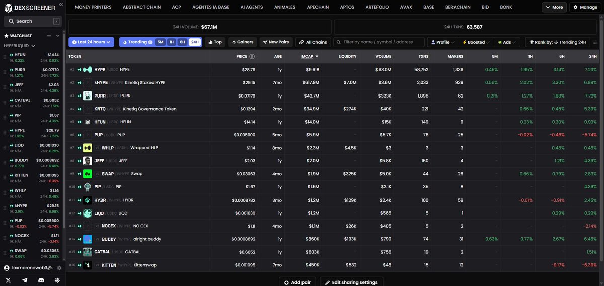Click the HFUN token logo in row #5
Image resolution: width=604 pixels, height=286 pixels.
tap(88, 122)
